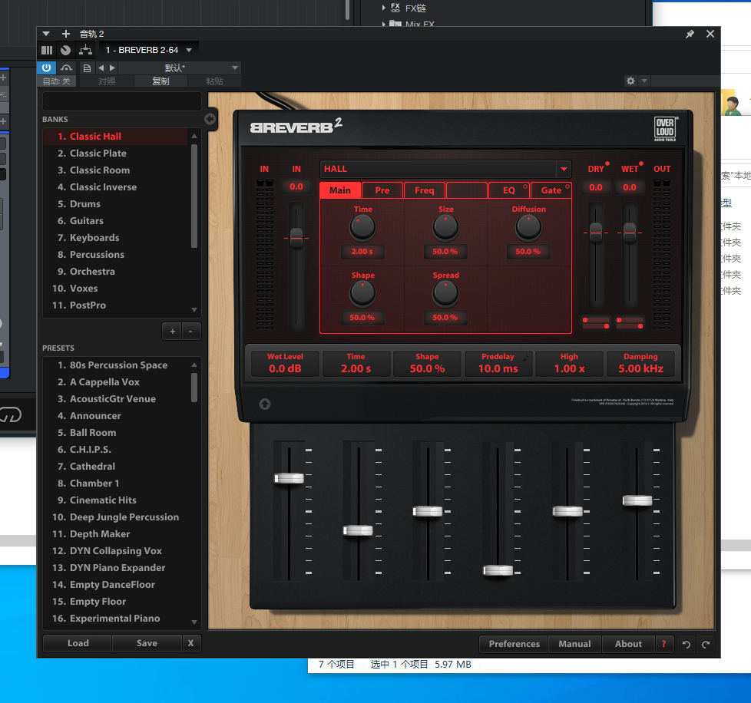The height and width of the screenshot is (703, 751).
Task: Select the Main tab
Action: tap(340, 190)
